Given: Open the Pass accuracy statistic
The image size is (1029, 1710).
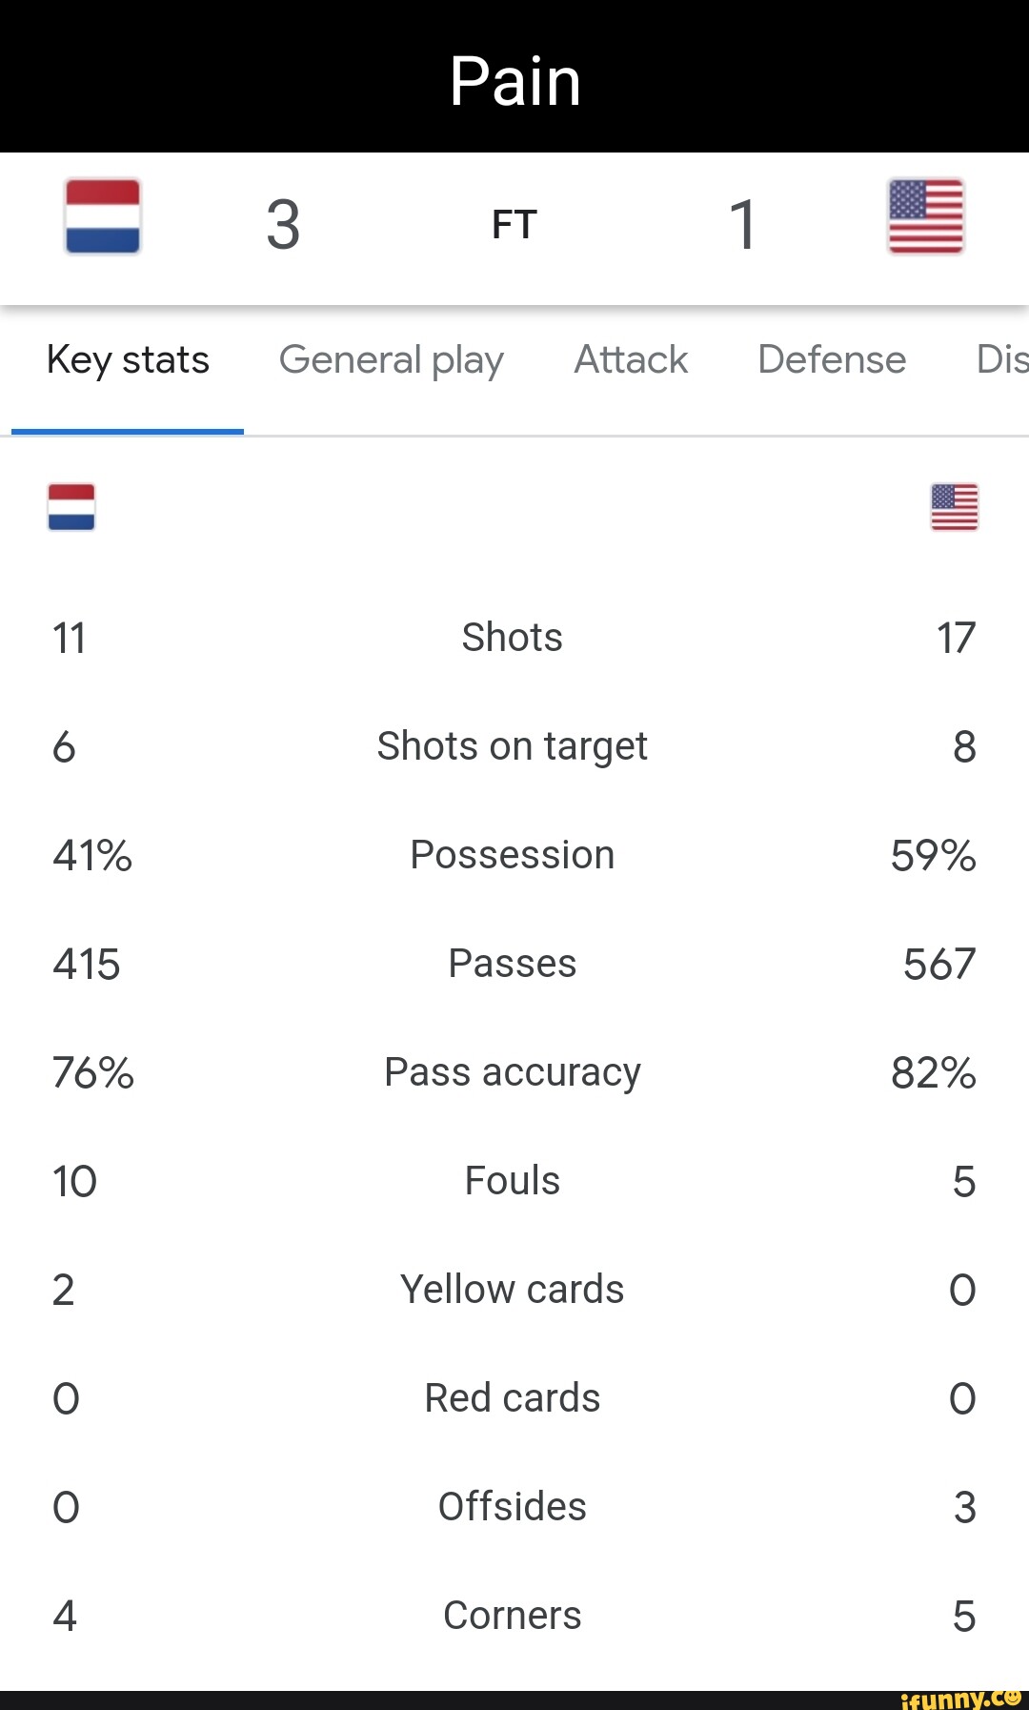Looking at the screenshot, I should 512,1071.
